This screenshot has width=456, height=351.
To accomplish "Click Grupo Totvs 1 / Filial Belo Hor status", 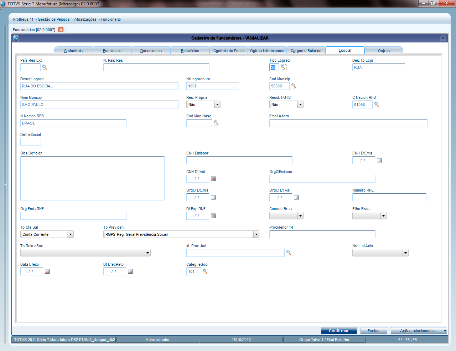I will (x=324, y=340).
